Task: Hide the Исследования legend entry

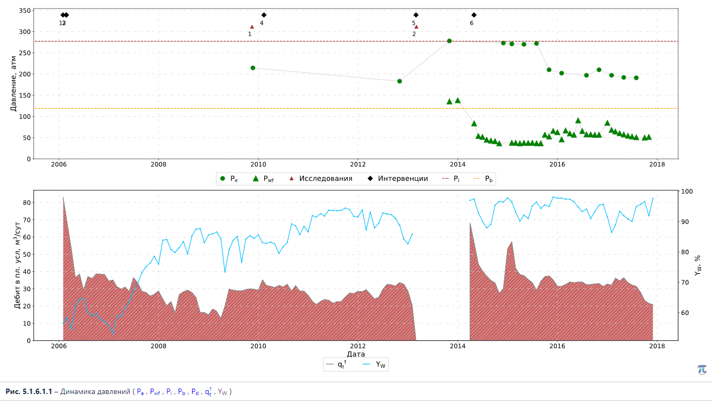Action: pos(321,179)
